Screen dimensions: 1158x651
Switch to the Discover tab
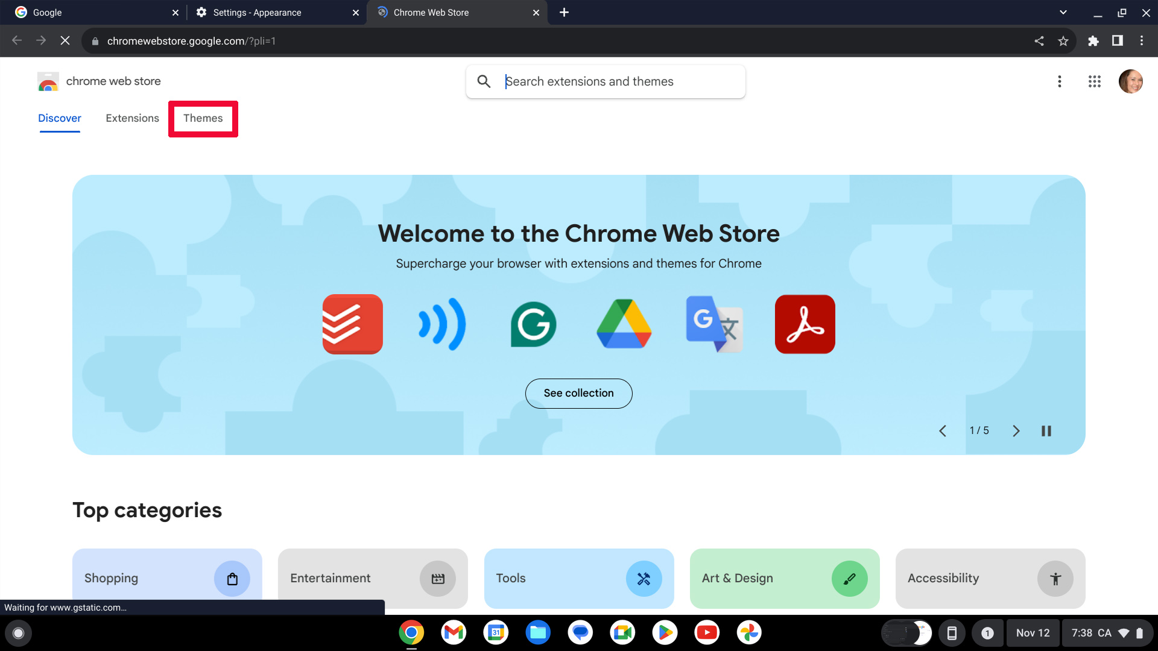(59, 118)
